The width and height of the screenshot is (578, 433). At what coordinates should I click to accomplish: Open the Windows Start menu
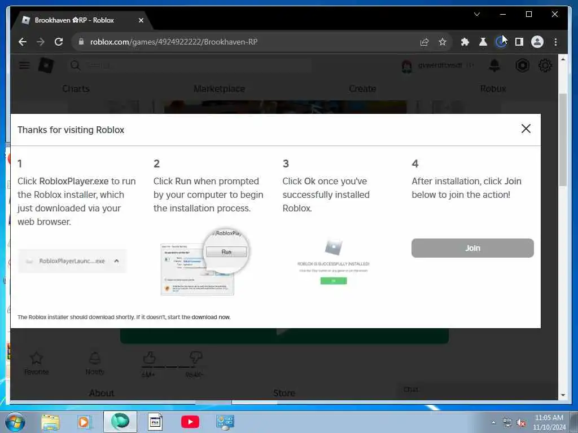pos(15,422)
